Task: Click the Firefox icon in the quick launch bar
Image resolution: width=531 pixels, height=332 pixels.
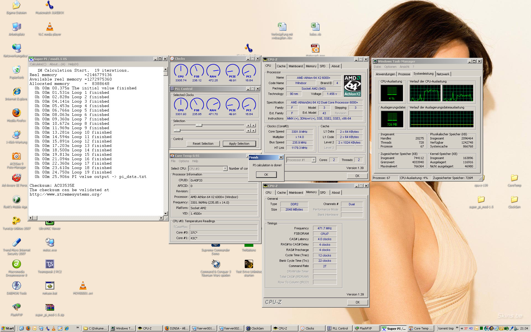Action: click(x=28, y=328)
